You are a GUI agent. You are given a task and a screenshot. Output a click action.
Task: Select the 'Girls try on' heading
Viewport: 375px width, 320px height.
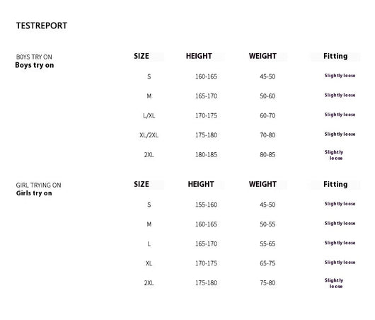click(34, 193)
